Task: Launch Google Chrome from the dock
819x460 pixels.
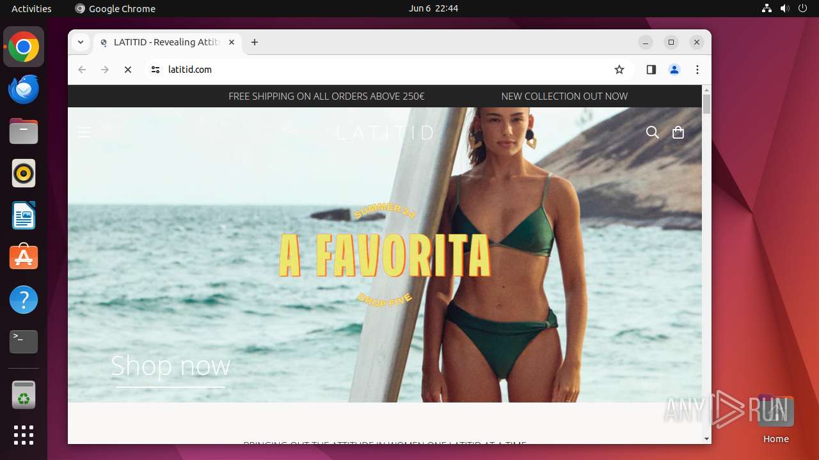Action: point(24,47)
